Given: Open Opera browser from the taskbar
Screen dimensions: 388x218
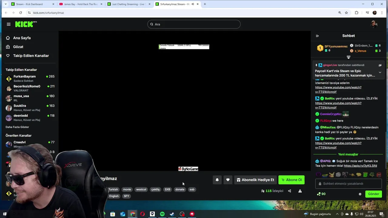Looking at the screenshot, I should [x=142, y=214].
